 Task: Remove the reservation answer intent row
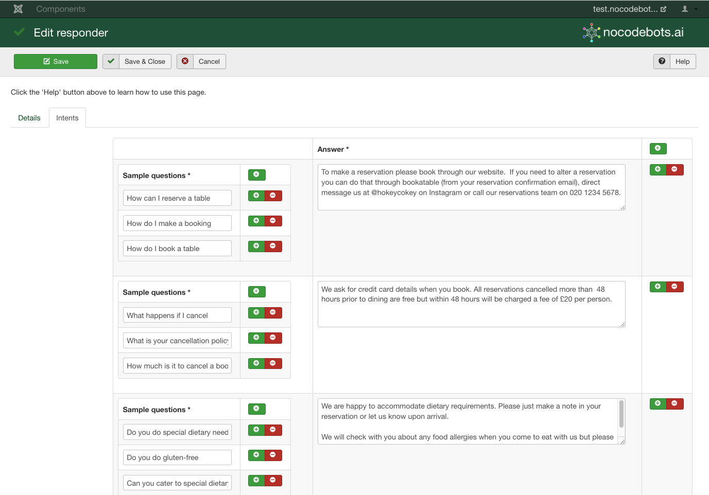tap(675, 169)
